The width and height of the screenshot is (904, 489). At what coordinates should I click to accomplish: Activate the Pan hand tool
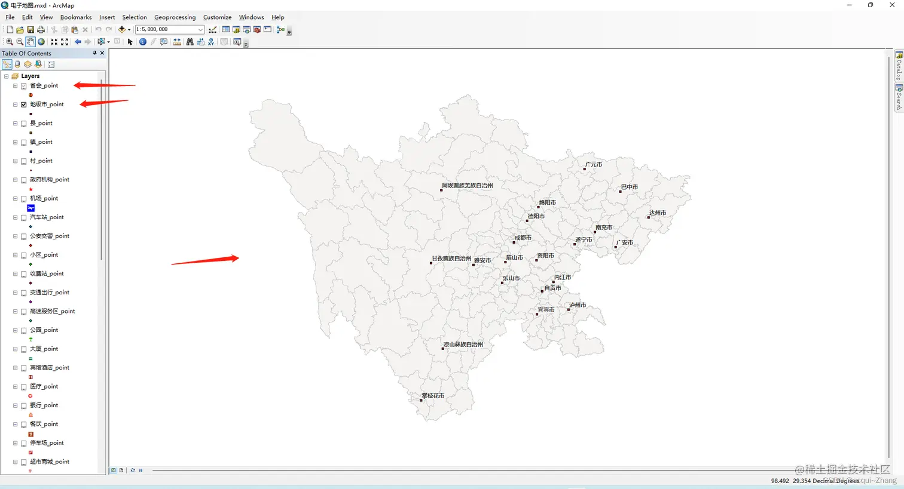pos(30,42)
